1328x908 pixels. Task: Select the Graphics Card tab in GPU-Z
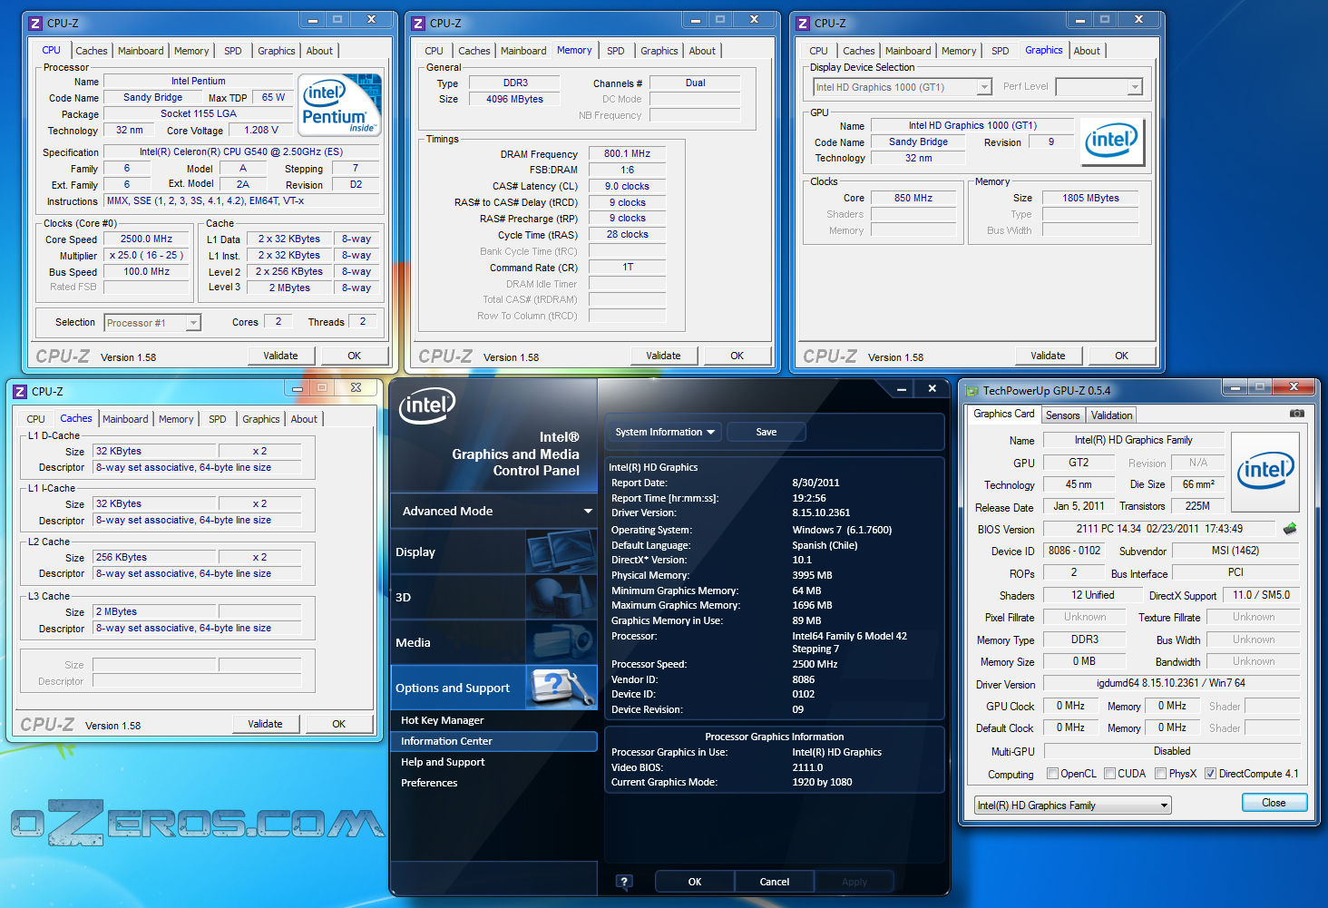coord(1003,414)
